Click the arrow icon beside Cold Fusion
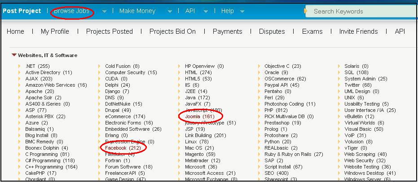 99,66
